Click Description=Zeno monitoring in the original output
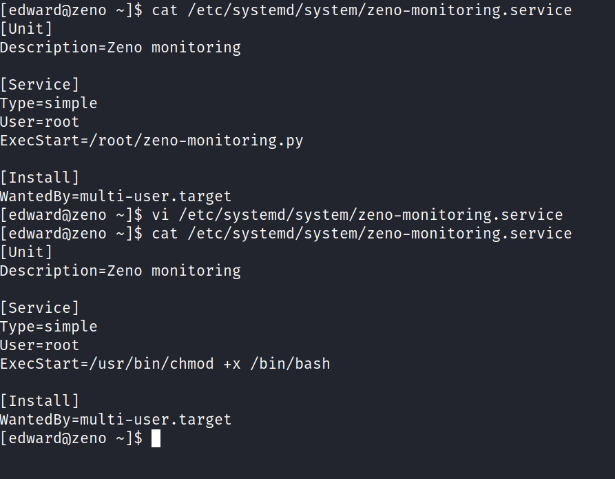The height and width of the screenshot is (479, 615). 121,48
